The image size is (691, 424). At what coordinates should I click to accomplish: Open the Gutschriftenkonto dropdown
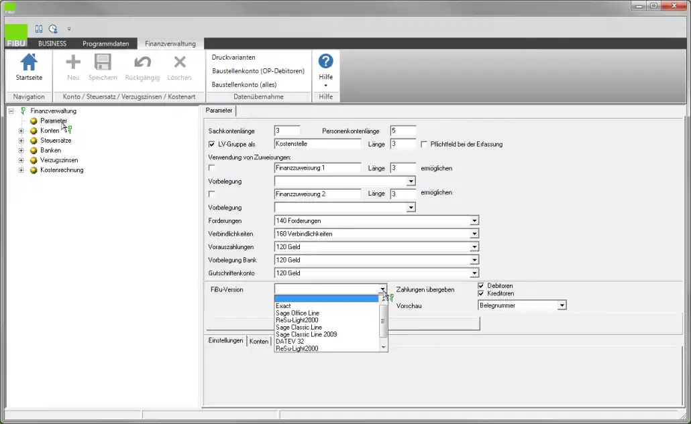474,273
